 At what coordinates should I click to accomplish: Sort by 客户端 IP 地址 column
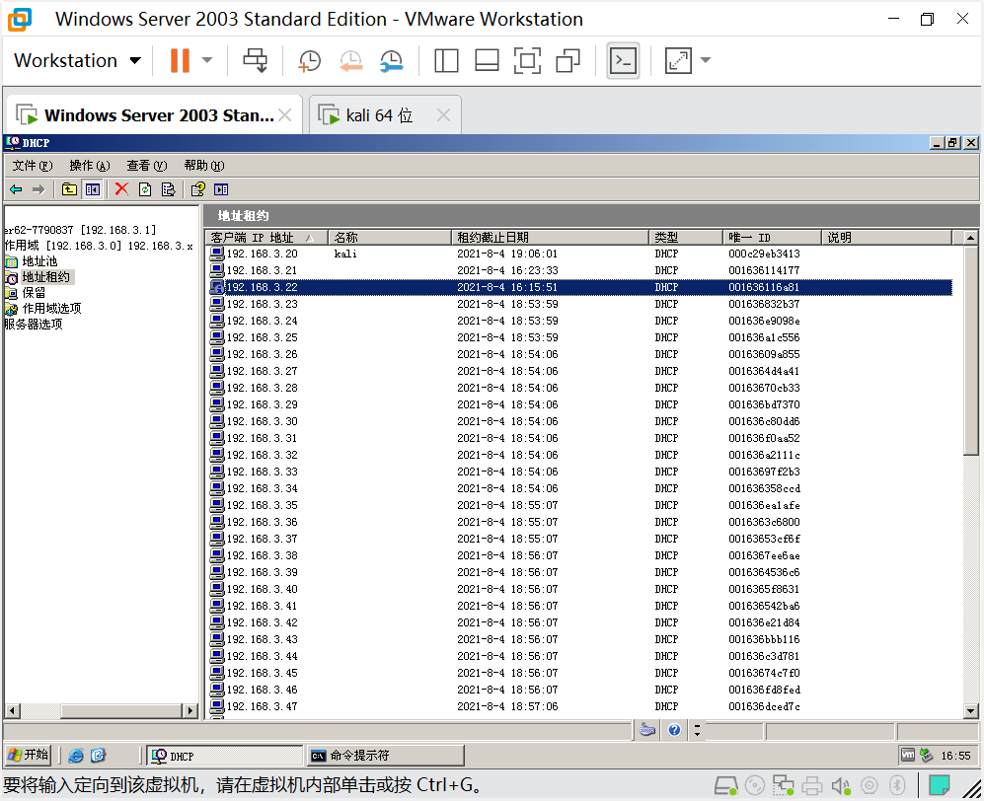tap(266, 238)
